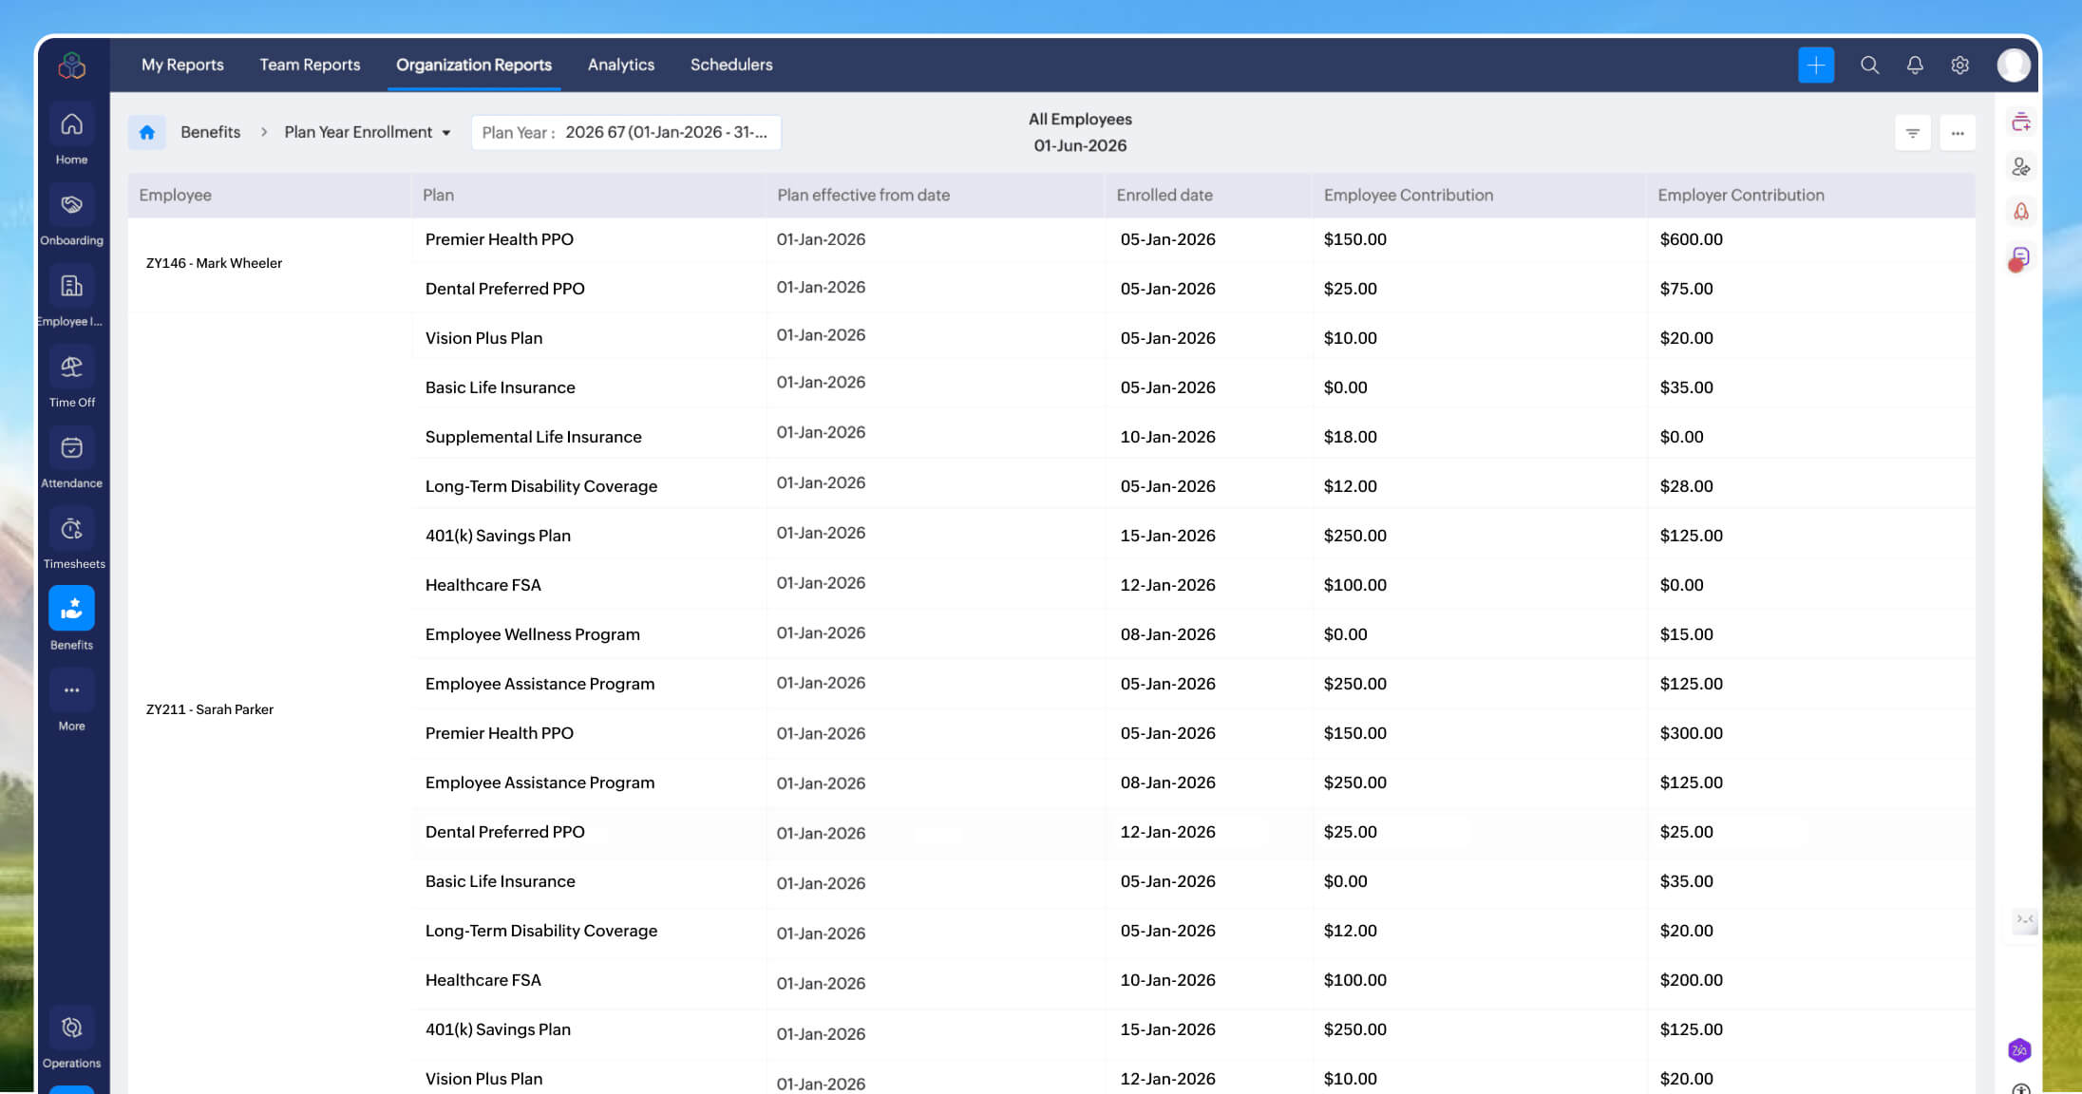Screen dimensions: 2082x1094
Task: Click the Benefits breadcrumb link
Action: coord(210,132)
